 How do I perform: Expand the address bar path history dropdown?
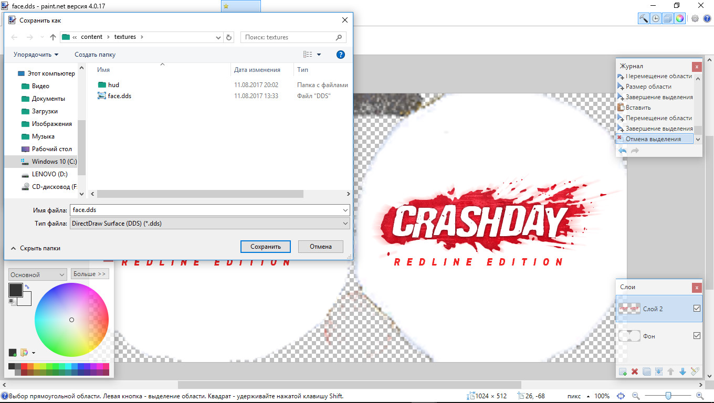click(218, 37)
